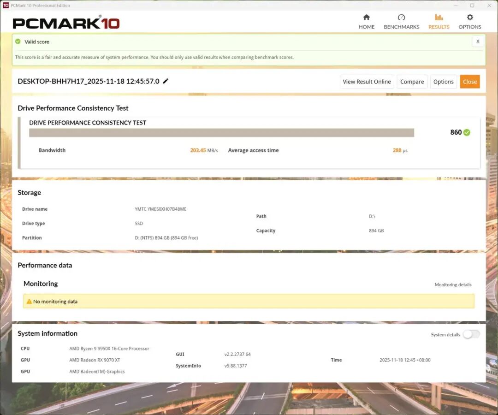This screenshot has width=498, height=415.
Task: Click GPU value AMD Radeon(TM) Graphics
Action: [97, 371]
